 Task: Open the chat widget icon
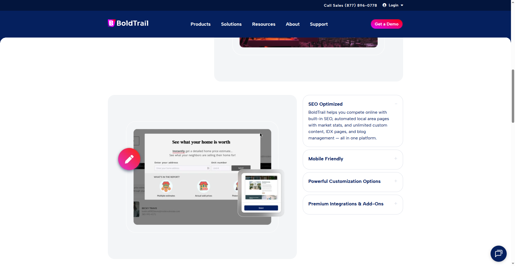(x=498, y=253)
